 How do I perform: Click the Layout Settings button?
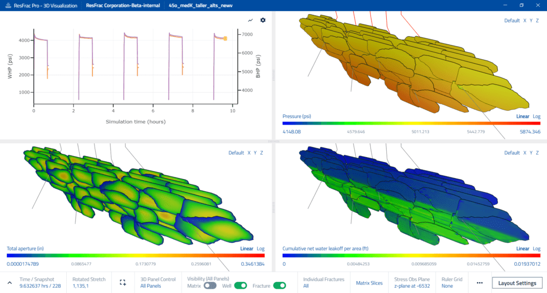tap(517, 282)
